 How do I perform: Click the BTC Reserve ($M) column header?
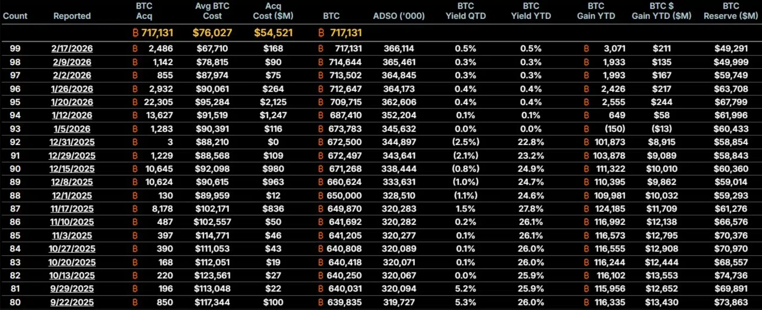(x=731, y=11)
